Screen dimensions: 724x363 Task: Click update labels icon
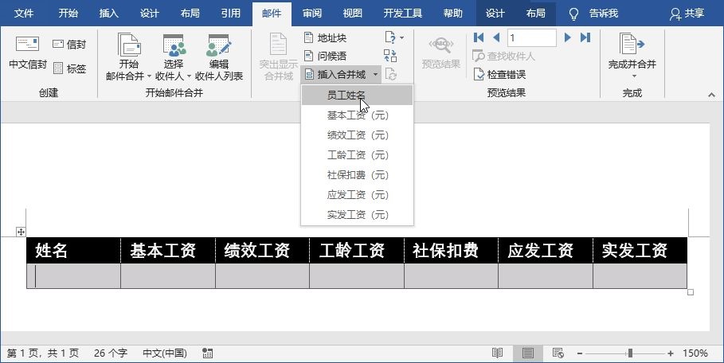pyautogui.click(x=390, y=74)
